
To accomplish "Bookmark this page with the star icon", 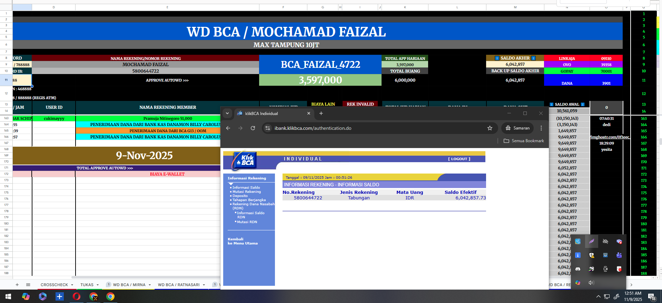I will pos(490,128).
